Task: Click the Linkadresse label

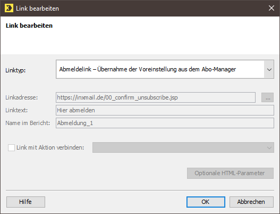Action: pos(22,97)
